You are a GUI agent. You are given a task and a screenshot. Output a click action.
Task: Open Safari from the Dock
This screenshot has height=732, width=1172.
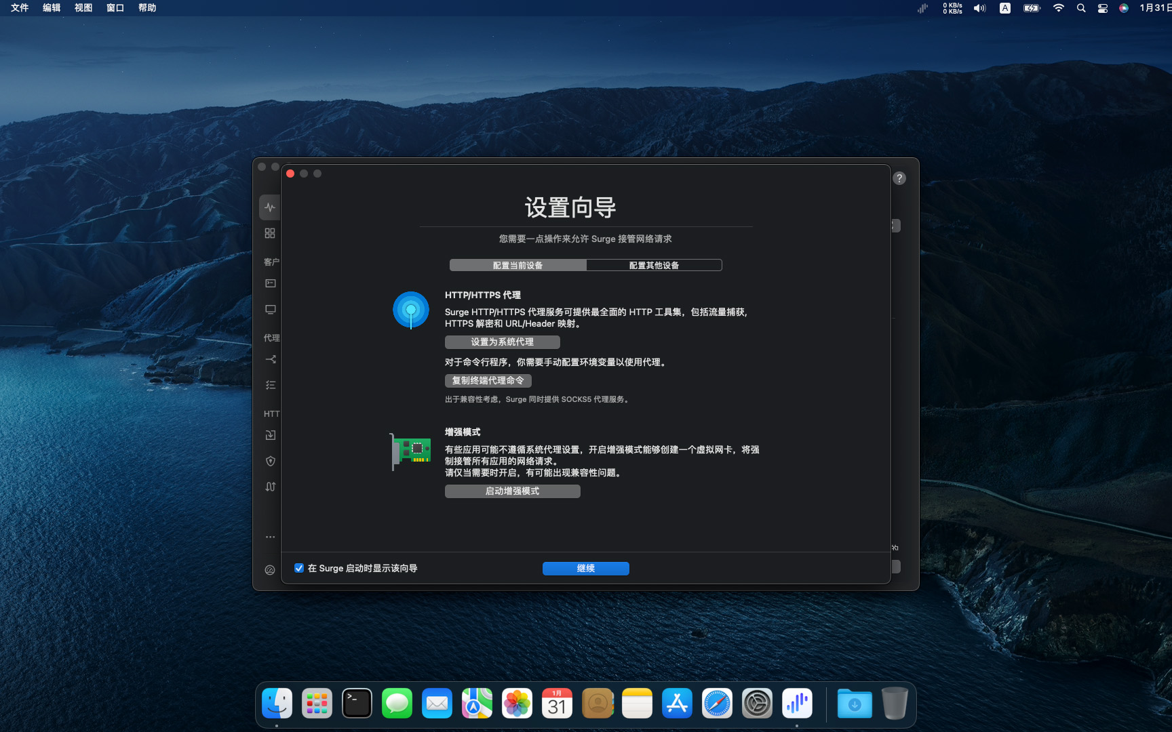coord(717,704)
